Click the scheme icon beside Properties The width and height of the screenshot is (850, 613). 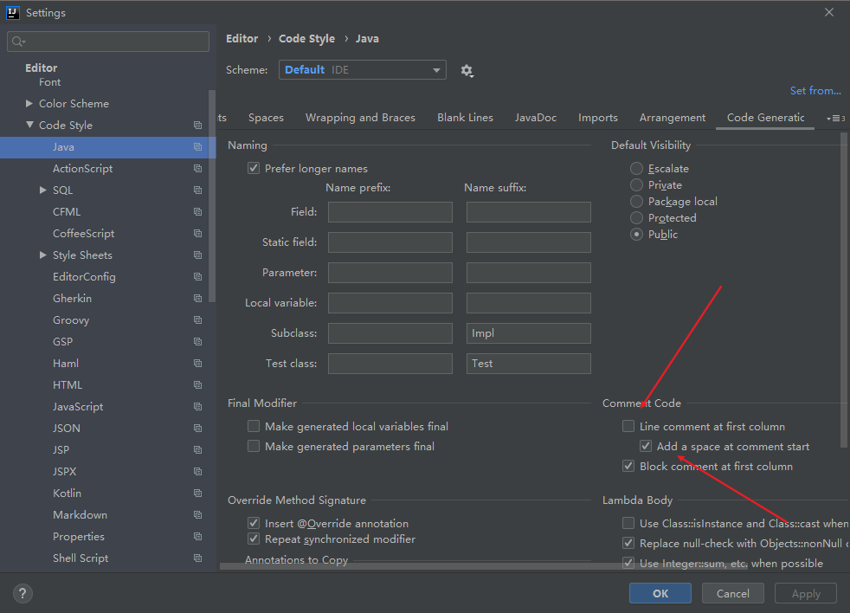pyautogui.click(x=197, y=537)
